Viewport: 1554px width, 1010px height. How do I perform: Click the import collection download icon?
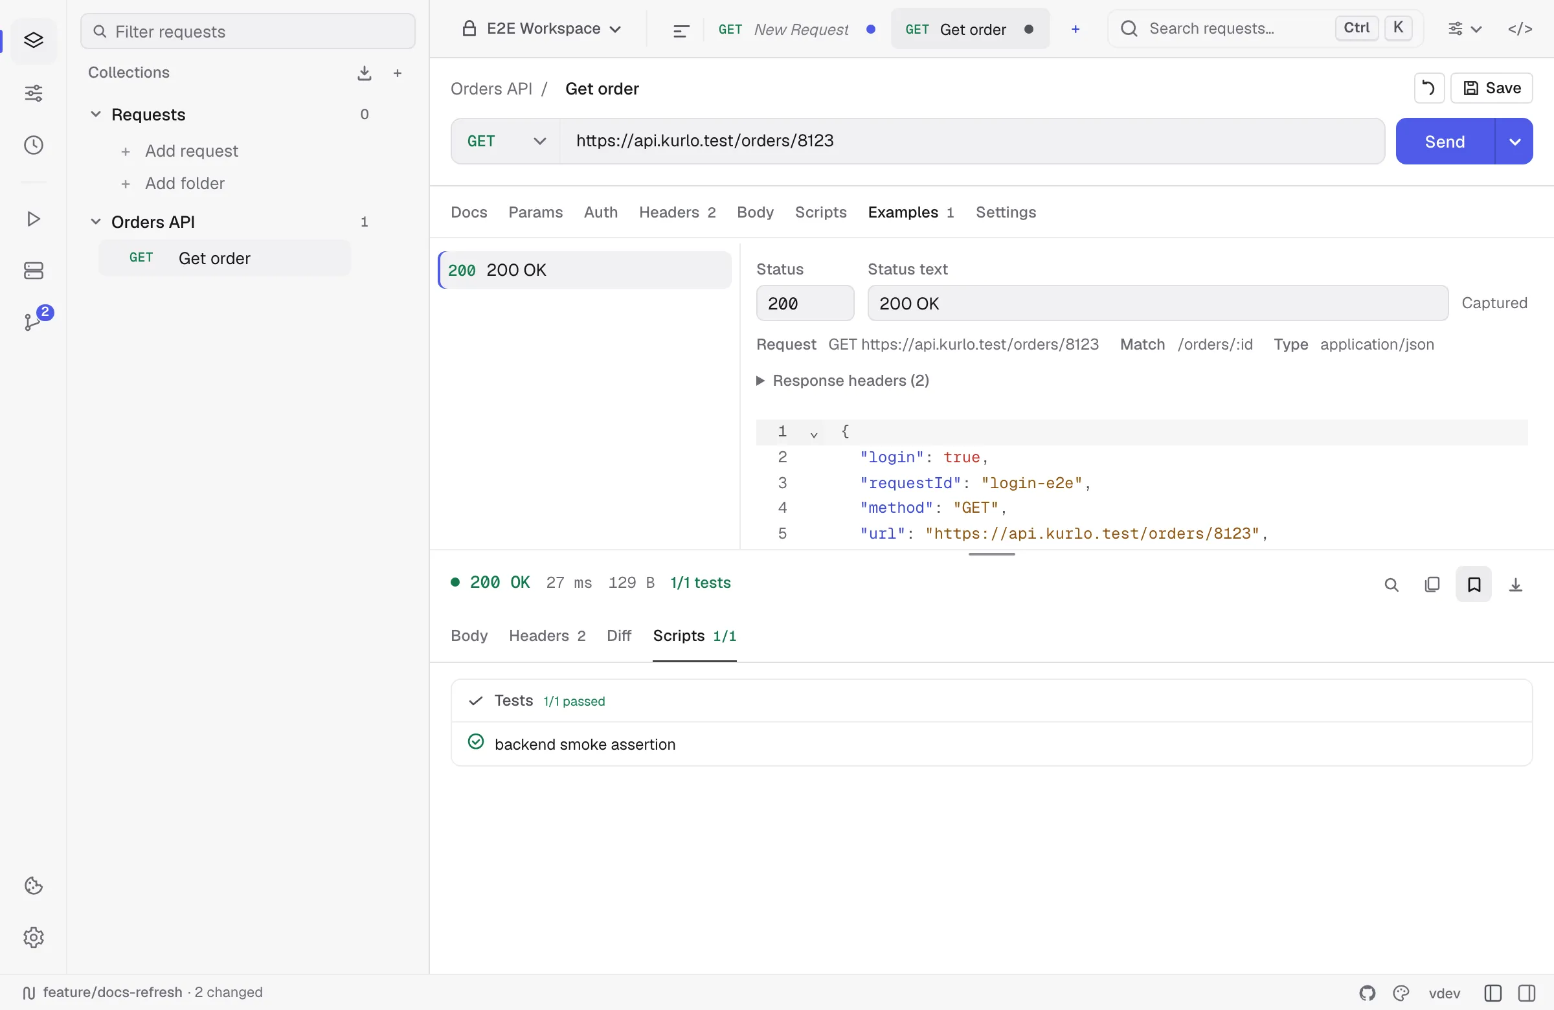point(365,73)
